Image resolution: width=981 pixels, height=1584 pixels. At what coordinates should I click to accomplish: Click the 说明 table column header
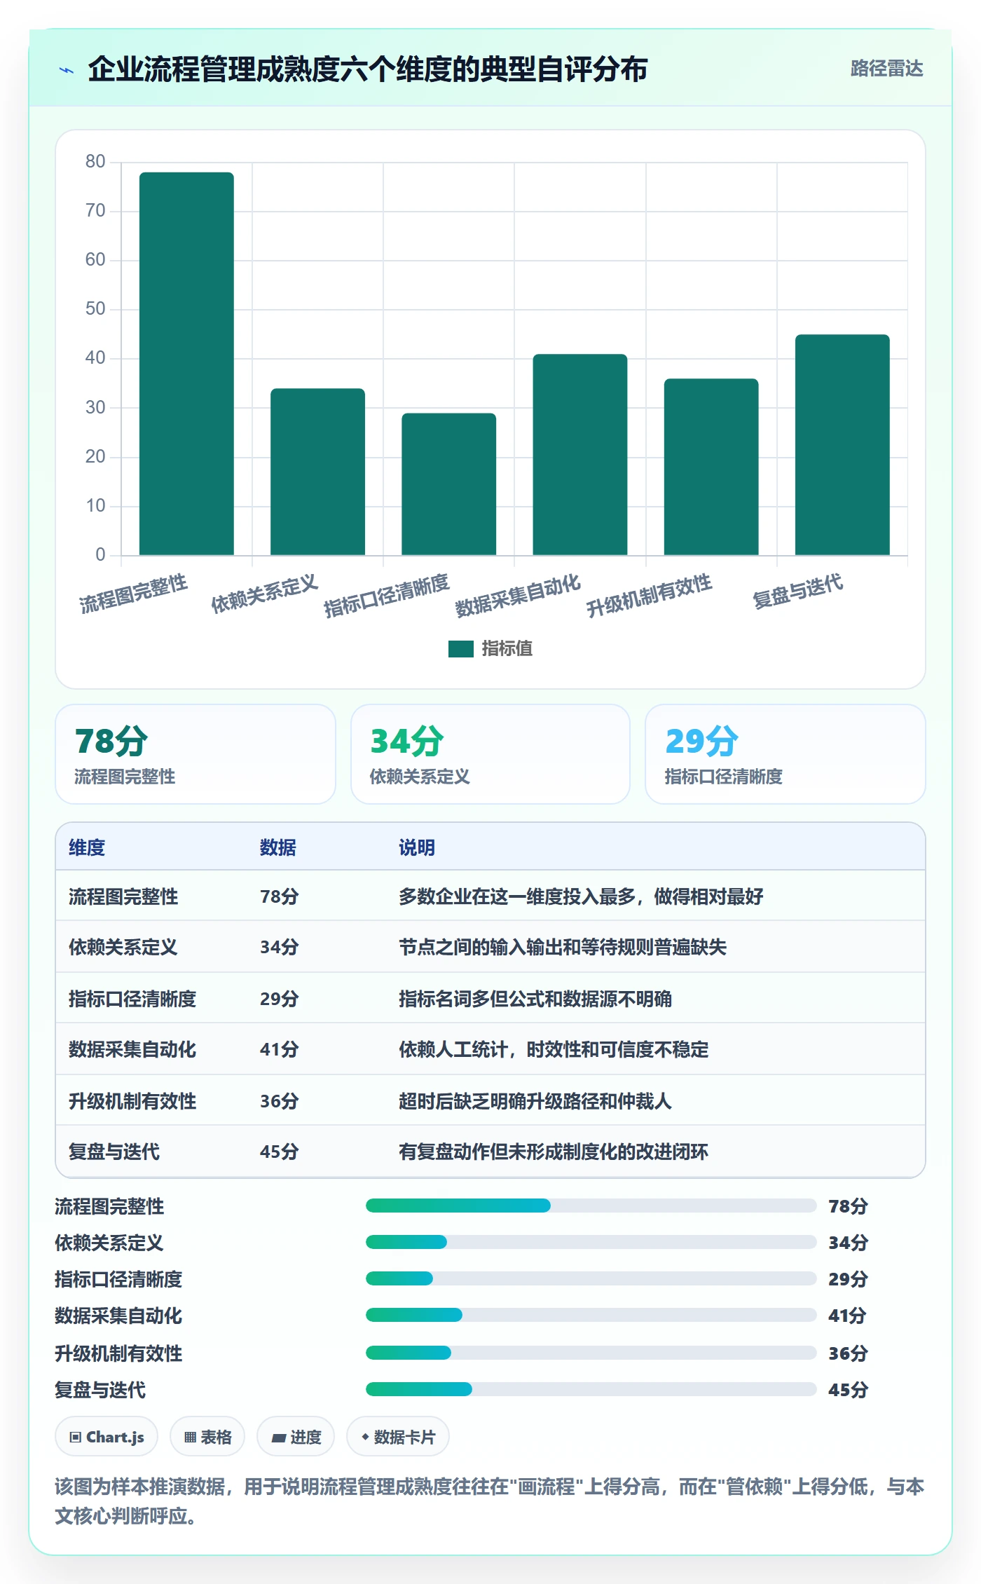coord(417,847)
